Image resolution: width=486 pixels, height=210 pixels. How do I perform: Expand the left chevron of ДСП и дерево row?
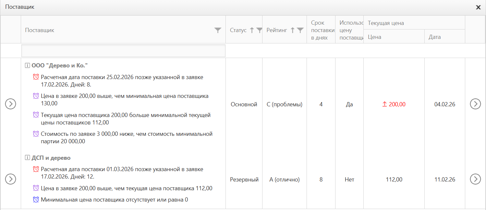[11, 179]
